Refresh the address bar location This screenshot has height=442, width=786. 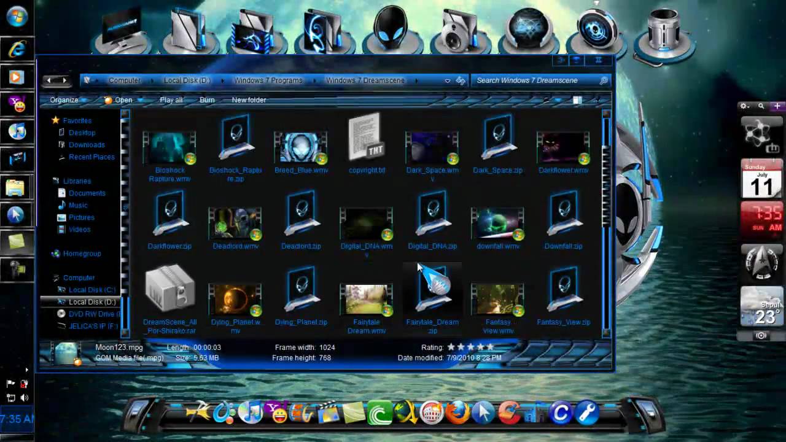tap(461, 80)
